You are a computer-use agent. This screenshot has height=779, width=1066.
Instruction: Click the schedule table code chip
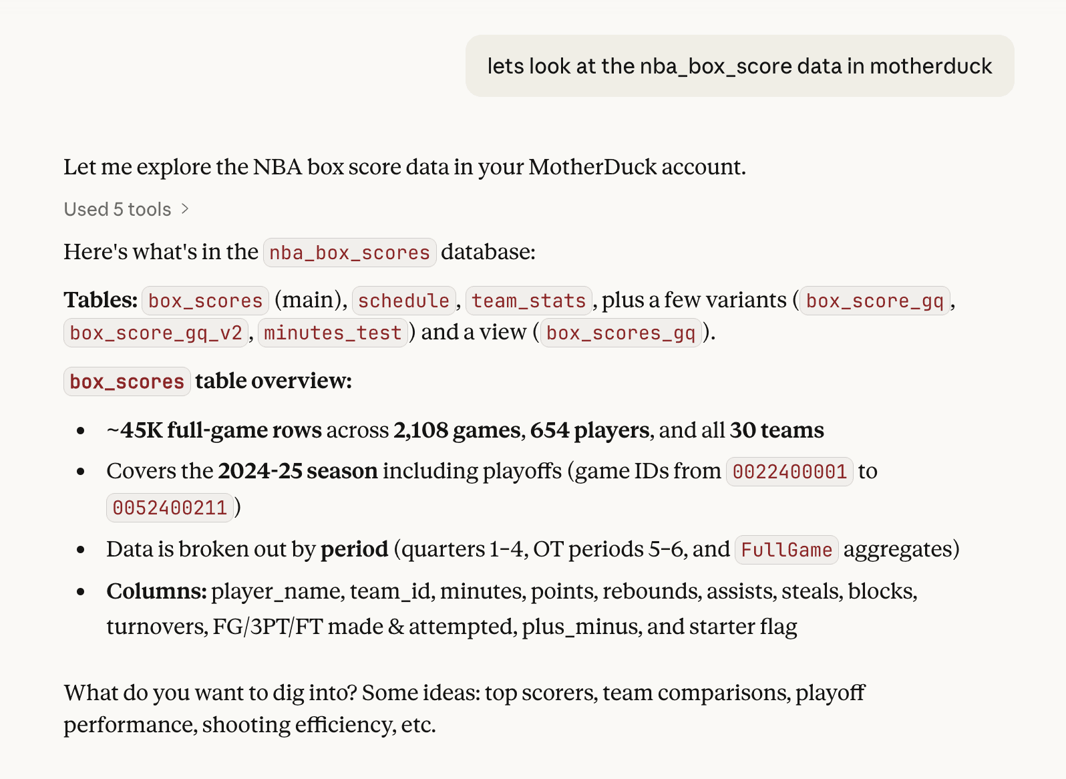pyautogui.click(x=403, y=301)
